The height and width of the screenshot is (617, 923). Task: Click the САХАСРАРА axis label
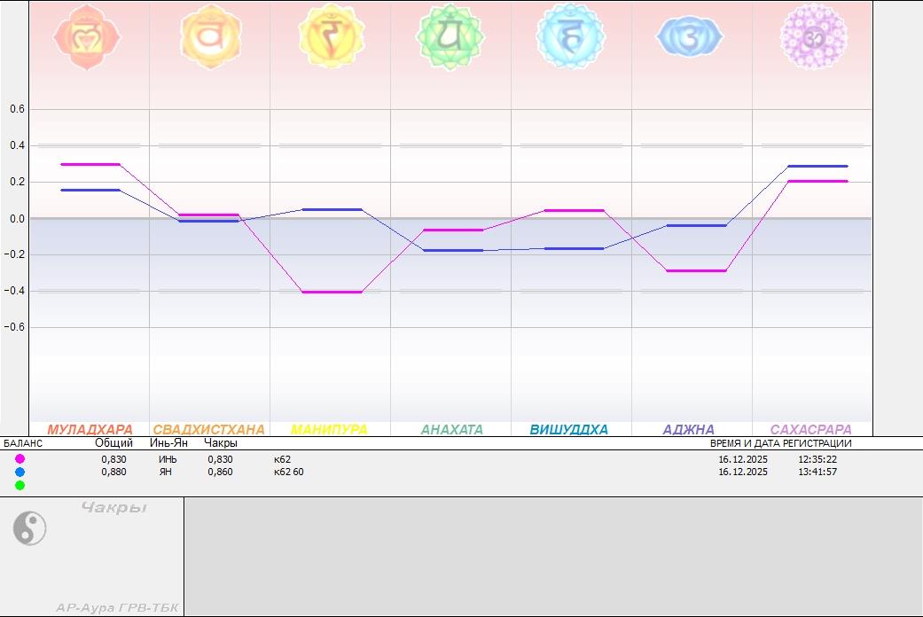pos(810,430)
